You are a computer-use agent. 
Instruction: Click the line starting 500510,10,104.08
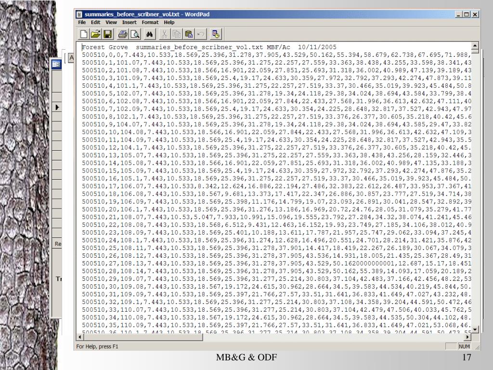pos(276,132)
